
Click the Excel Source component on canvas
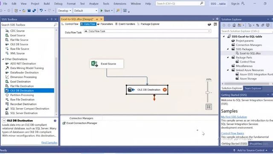pyautogui.click(x=107, y=64)
